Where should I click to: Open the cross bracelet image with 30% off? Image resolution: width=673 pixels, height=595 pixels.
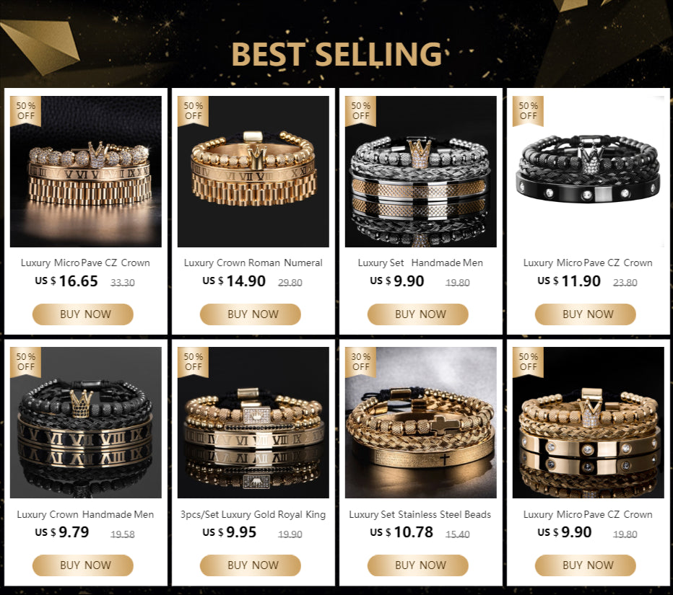click(x=420, y=423)
